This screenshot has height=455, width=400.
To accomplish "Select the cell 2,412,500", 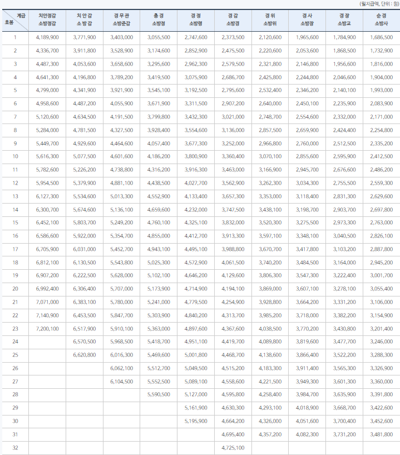I will pos(382,156).
